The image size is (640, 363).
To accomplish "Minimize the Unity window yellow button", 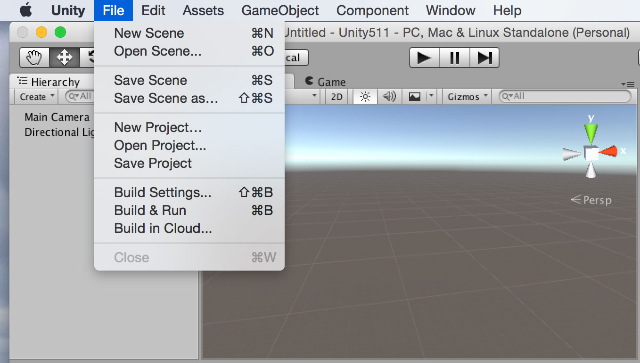I will click(x=41, y=33).
